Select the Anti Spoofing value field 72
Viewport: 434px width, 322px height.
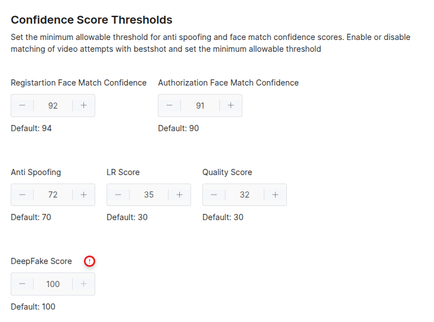53,195
